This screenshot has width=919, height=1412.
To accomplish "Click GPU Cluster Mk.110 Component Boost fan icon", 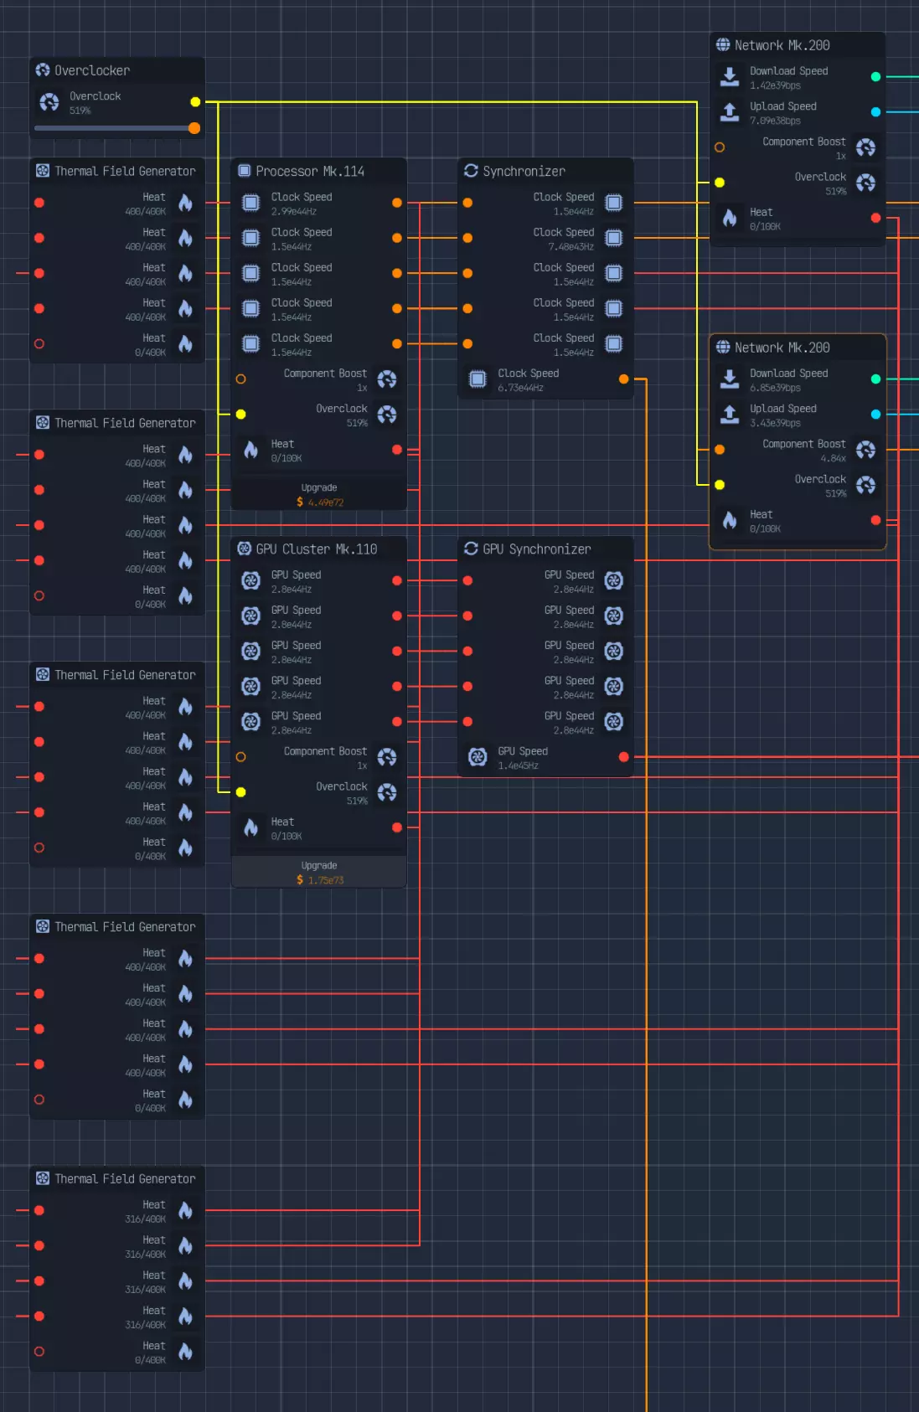I will pos(387,757).
